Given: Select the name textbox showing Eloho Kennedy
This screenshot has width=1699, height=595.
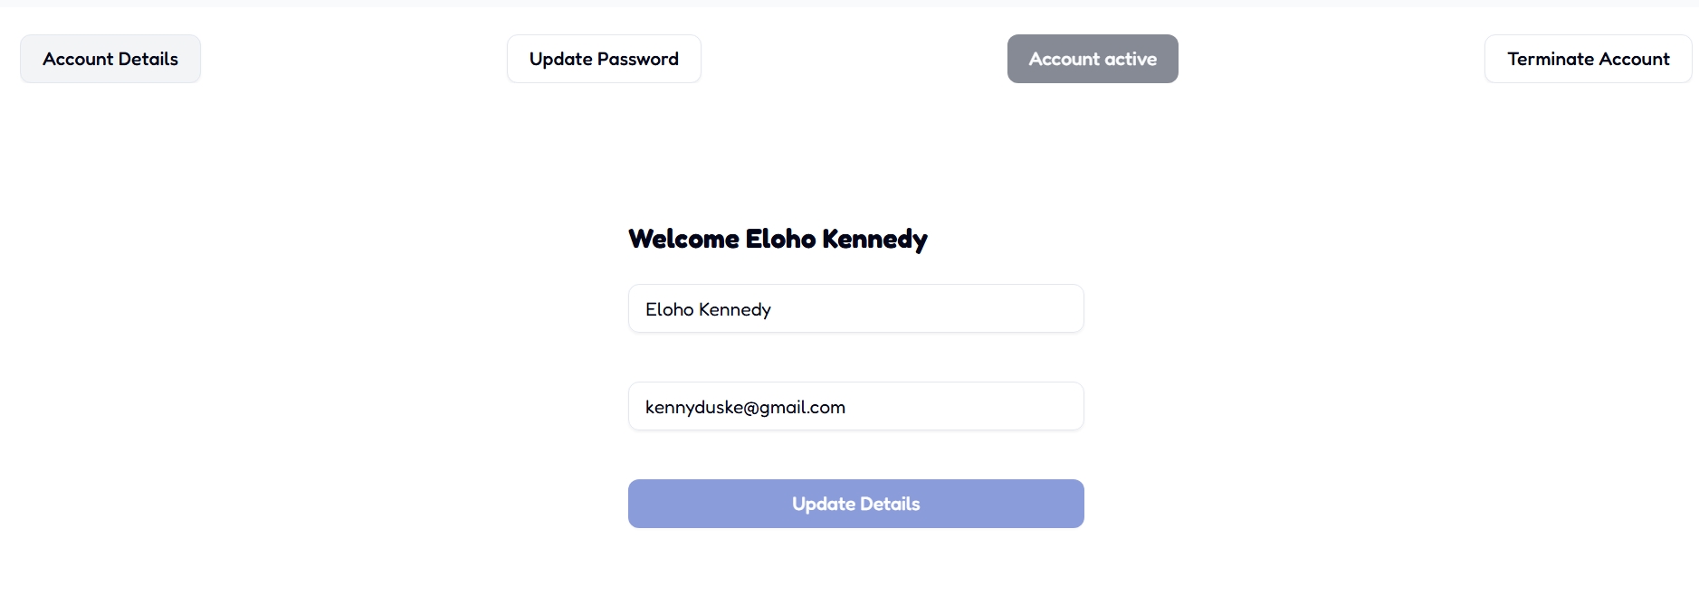Looking at the screenshot, I should click(856, 308).
